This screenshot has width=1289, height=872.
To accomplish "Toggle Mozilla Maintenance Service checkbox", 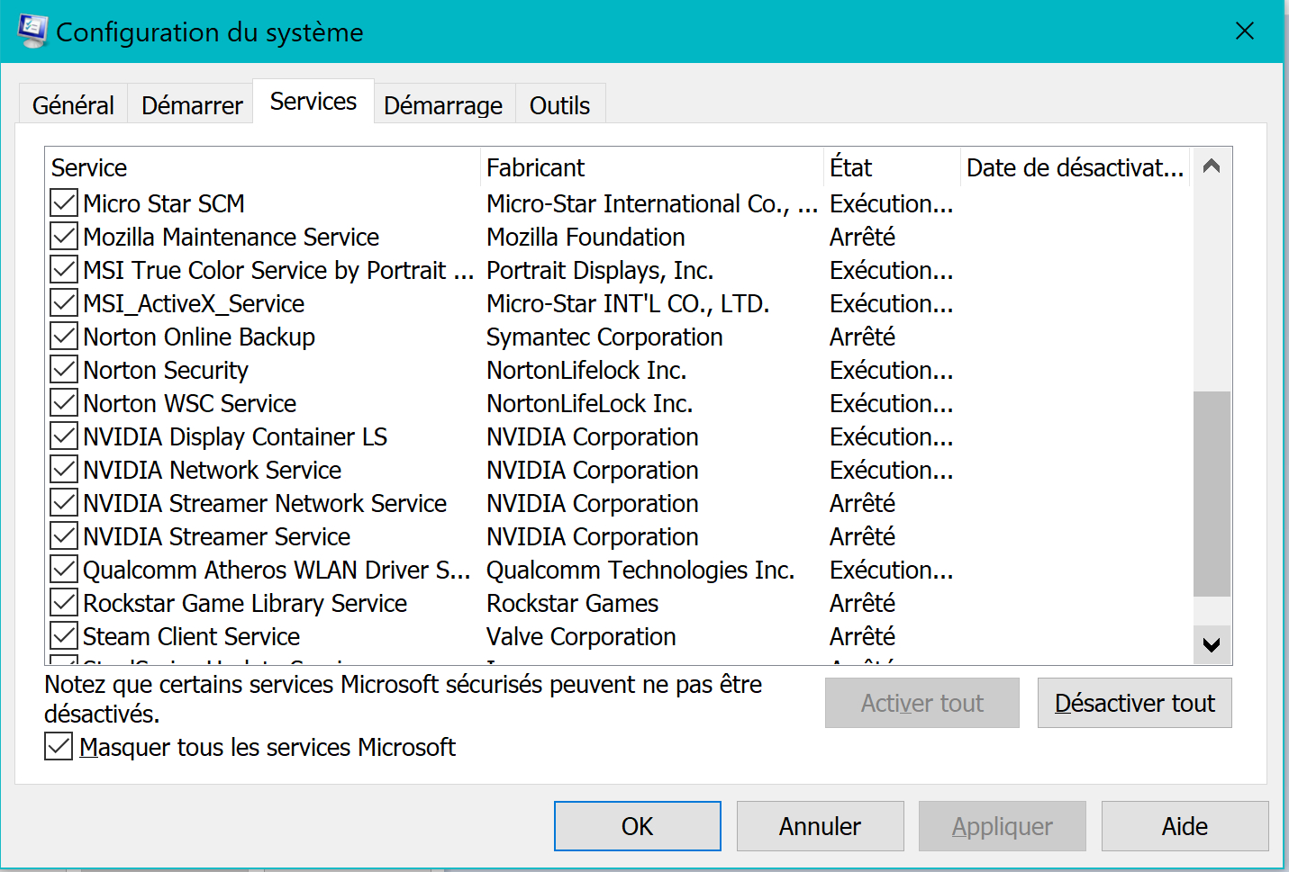I will tap(64, 237).
